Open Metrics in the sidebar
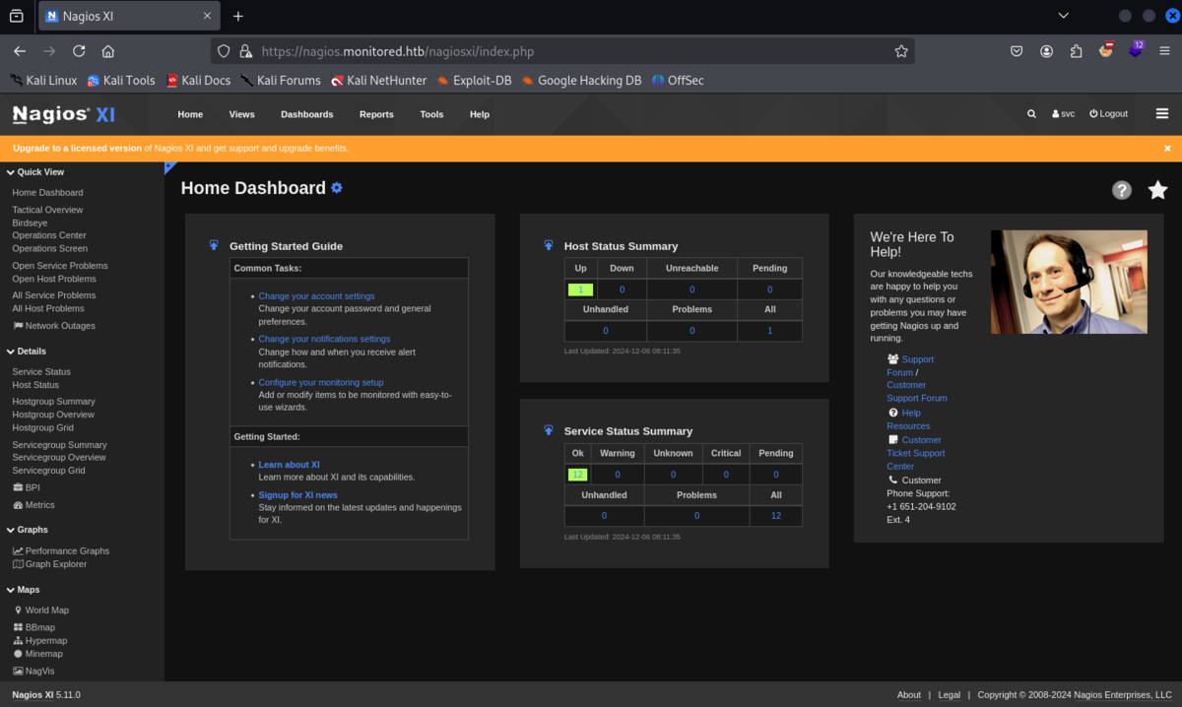The height and width of the screenshot is (707, 1182). (33, 505)
